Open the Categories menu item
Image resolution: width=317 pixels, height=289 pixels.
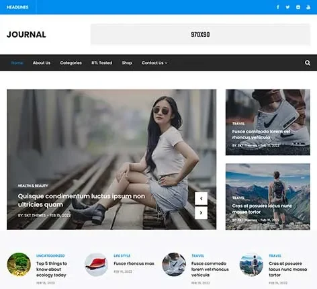(71, 63)
